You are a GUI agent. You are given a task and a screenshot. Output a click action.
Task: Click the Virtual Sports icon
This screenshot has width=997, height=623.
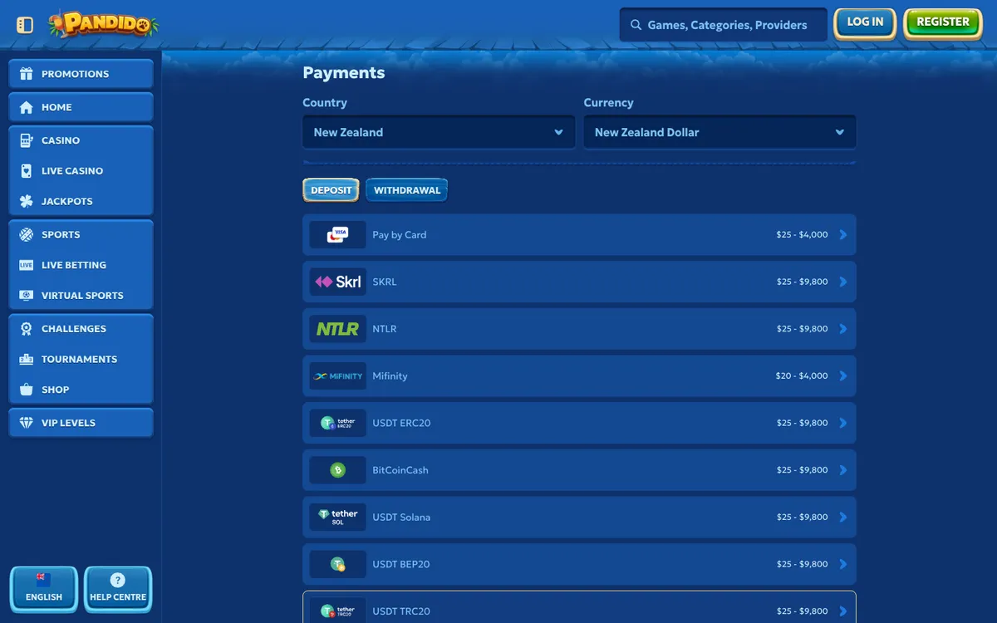[26, 296]
